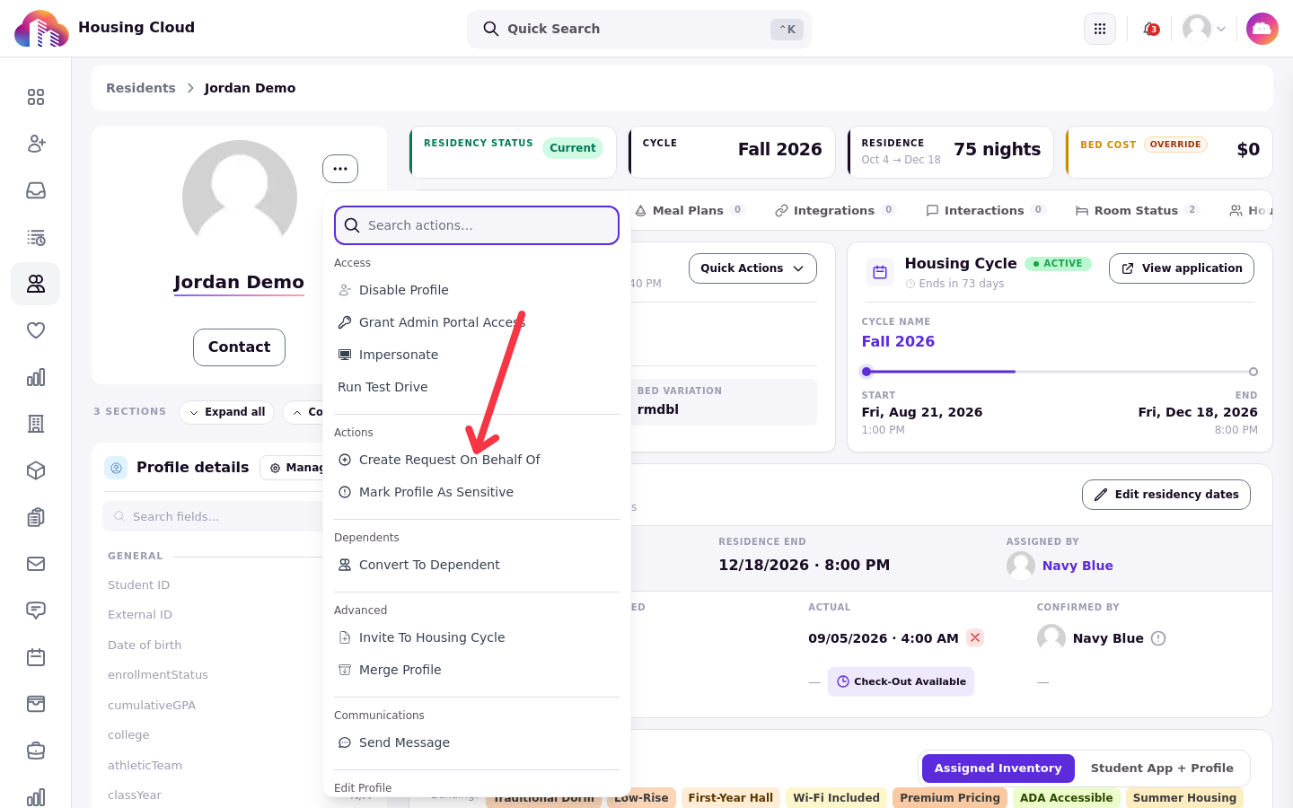Open the Room Status tab
This screenshot has width=1293, height=808.
tap(1137, 210)
